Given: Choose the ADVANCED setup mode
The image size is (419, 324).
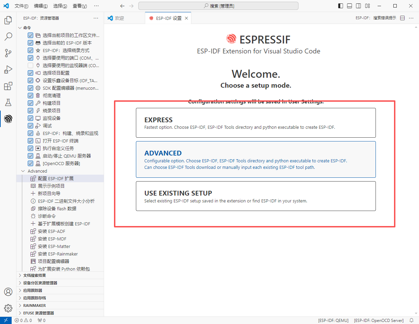Looking at the screenshot, I should coord(256,160).
